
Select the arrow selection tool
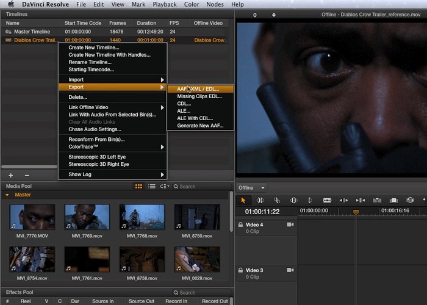click(243, 200)
